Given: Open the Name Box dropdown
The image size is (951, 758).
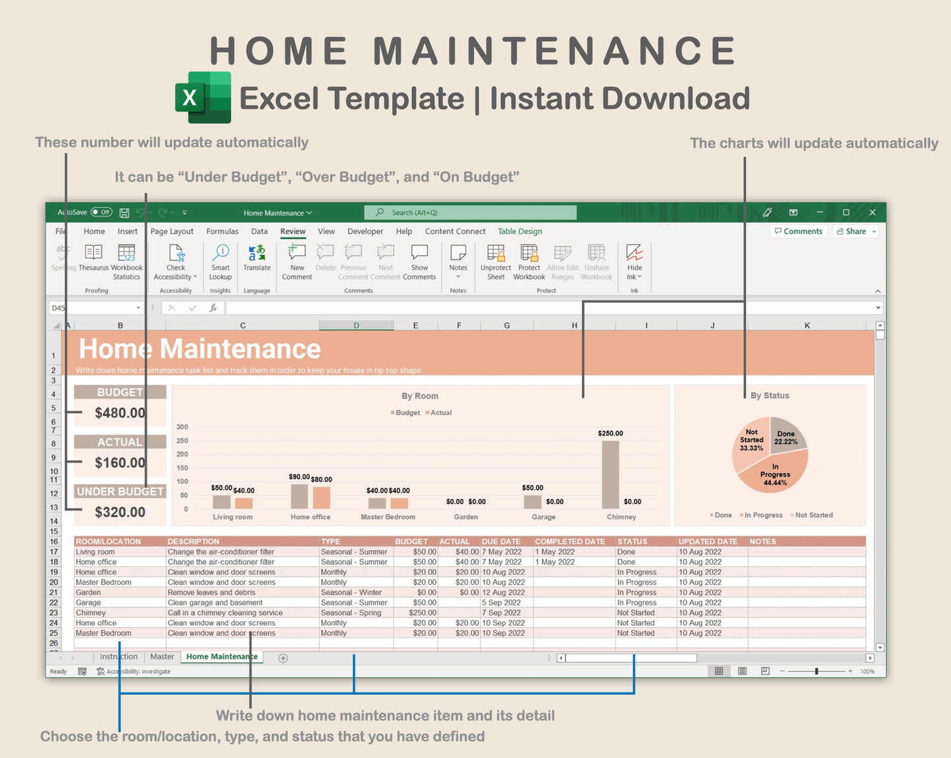Looking at the screenshot, I should tap(138, 307).
